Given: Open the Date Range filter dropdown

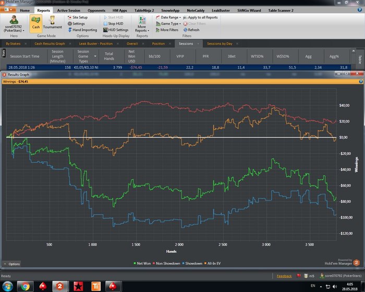Looking at the screenshot, I should click(x=168, y=17).
